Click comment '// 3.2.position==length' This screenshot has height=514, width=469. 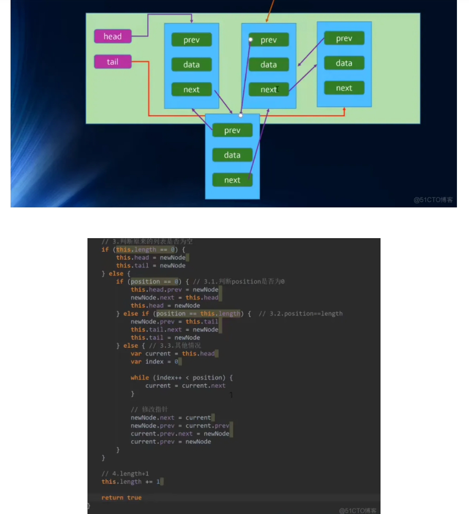coord(301,314)
